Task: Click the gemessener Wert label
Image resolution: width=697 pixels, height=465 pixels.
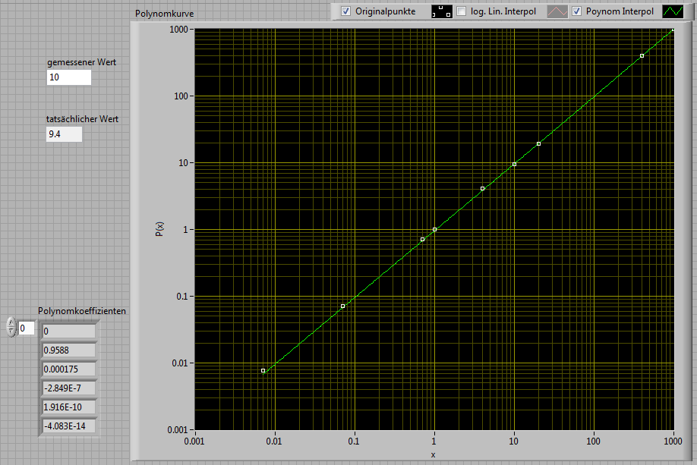Action: pyautogui.click(x=82, y=62)
